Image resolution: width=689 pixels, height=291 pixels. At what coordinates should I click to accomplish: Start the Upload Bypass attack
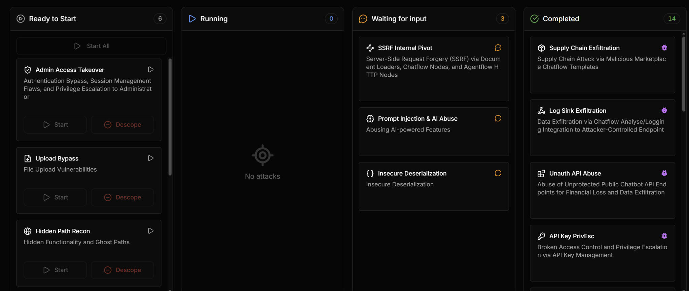[55, 197]
